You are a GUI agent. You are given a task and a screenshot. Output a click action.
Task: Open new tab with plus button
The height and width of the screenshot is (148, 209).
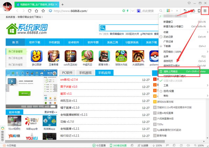(x=62, y=5)
